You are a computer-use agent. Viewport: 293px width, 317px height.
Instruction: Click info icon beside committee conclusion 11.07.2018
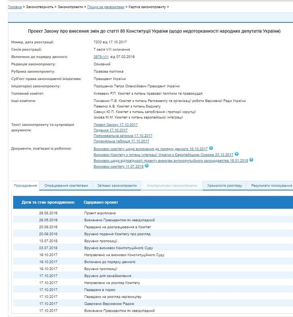(x=146, y=166)
